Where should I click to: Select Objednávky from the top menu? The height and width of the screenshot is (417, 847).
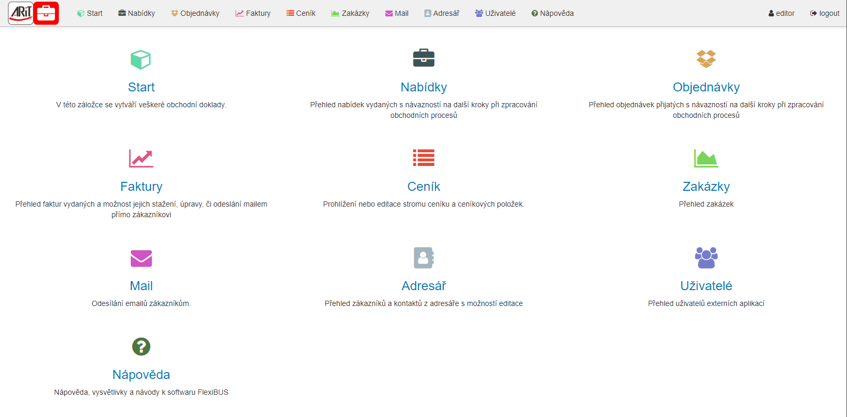[x=195, y=13]
